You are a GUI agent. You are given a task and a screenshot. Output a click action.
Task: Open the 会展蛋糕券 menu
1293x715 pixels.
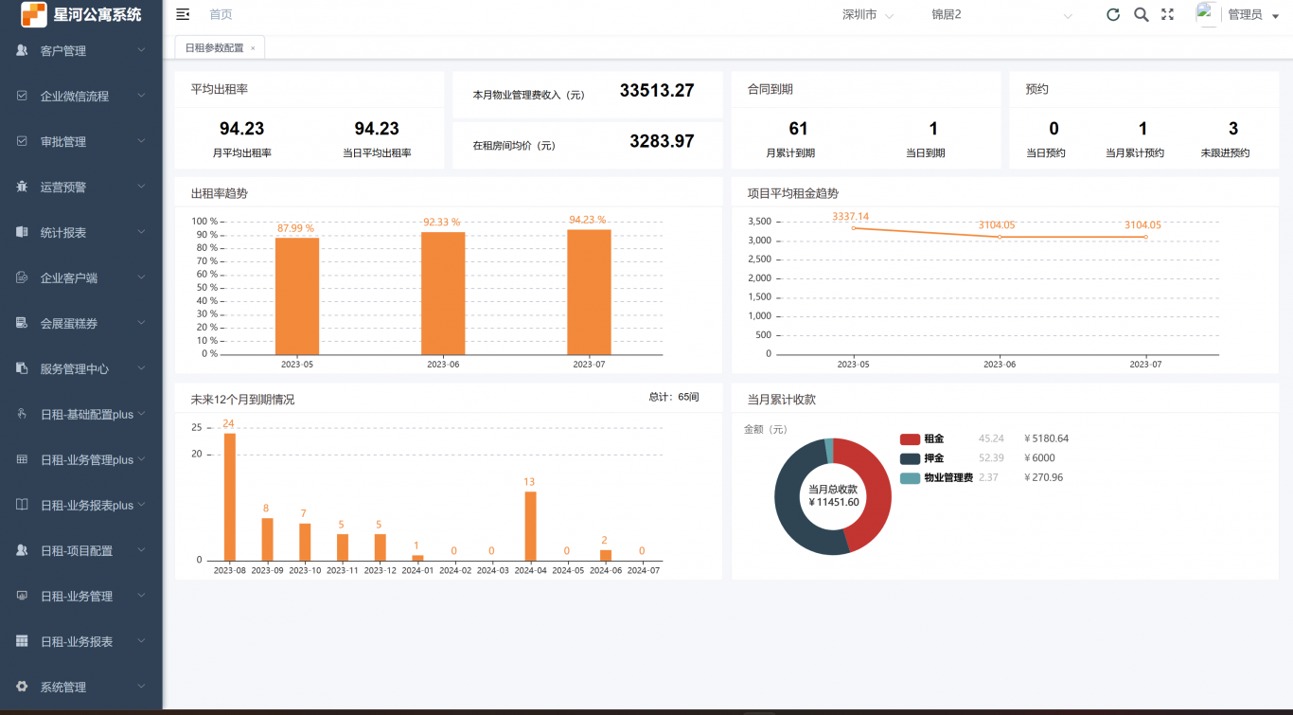pyautogui.click(x=81, y=323)
